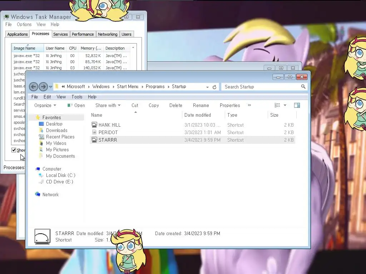
Task: Open recent locations dropdown beside nav arrows
Action: (x=51, y=87)
